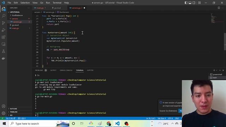
Task: Expand the loadbalancer folder
Action: (17, 15)
